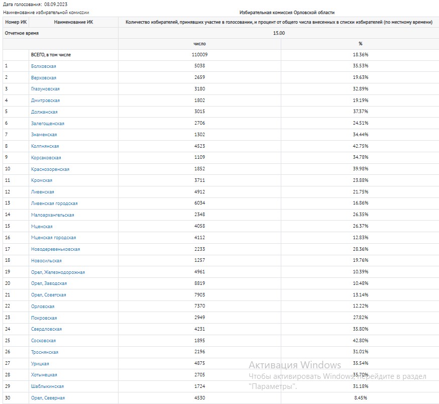Open the Новодеревеньковская commission link
This screenshot has width=439, height=404.
(x=55, y=249)
